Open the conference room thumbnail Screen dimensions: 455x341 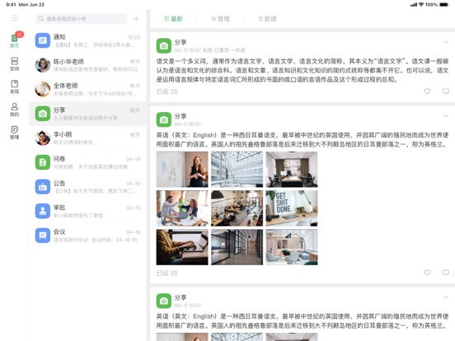292,170
